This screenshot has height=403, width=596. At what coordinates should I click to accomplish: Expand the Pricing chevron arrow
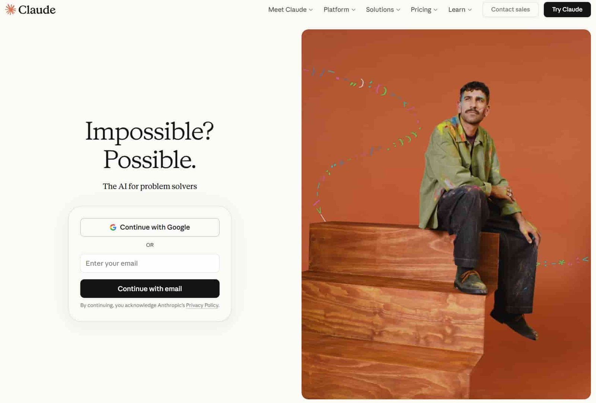(x=435, y=10)
